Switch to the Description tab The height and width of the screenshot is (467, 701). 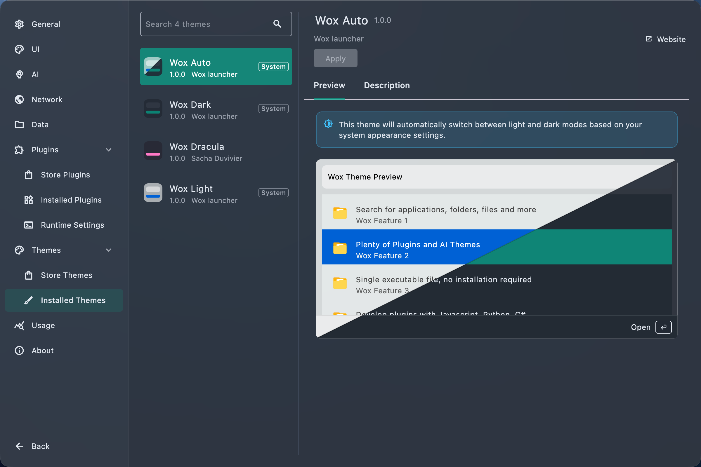coord(386,86)
